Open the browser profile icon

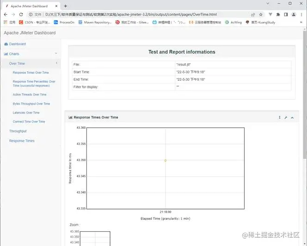(294, 14)
